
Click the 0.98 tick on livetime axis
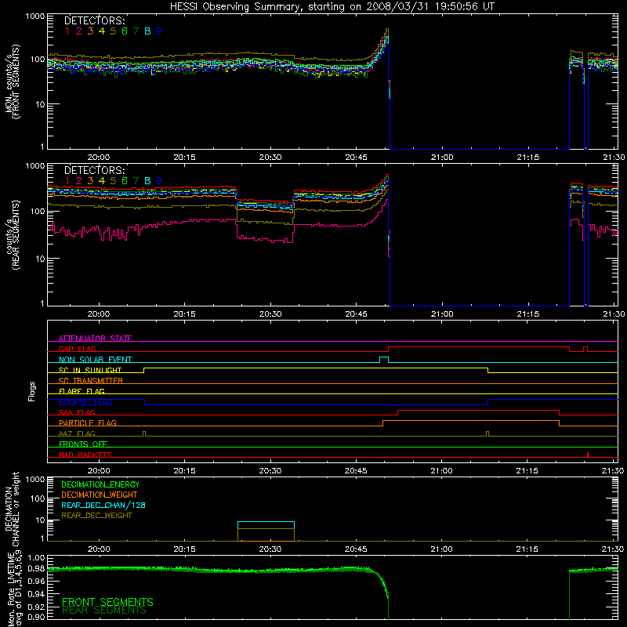pos(37,568)
